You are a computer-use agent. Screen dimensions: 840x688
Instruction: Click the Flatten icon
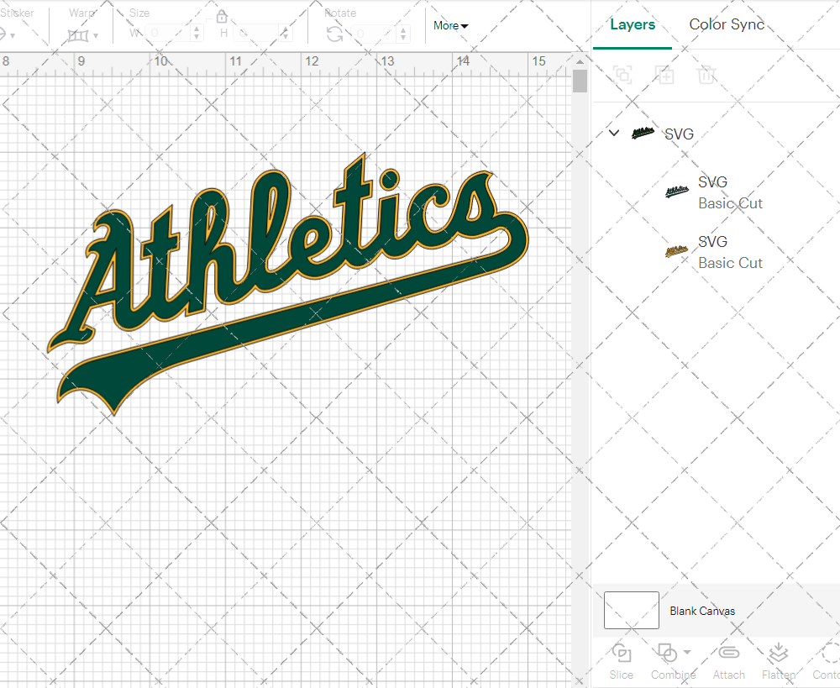click(x=778, y=654)
